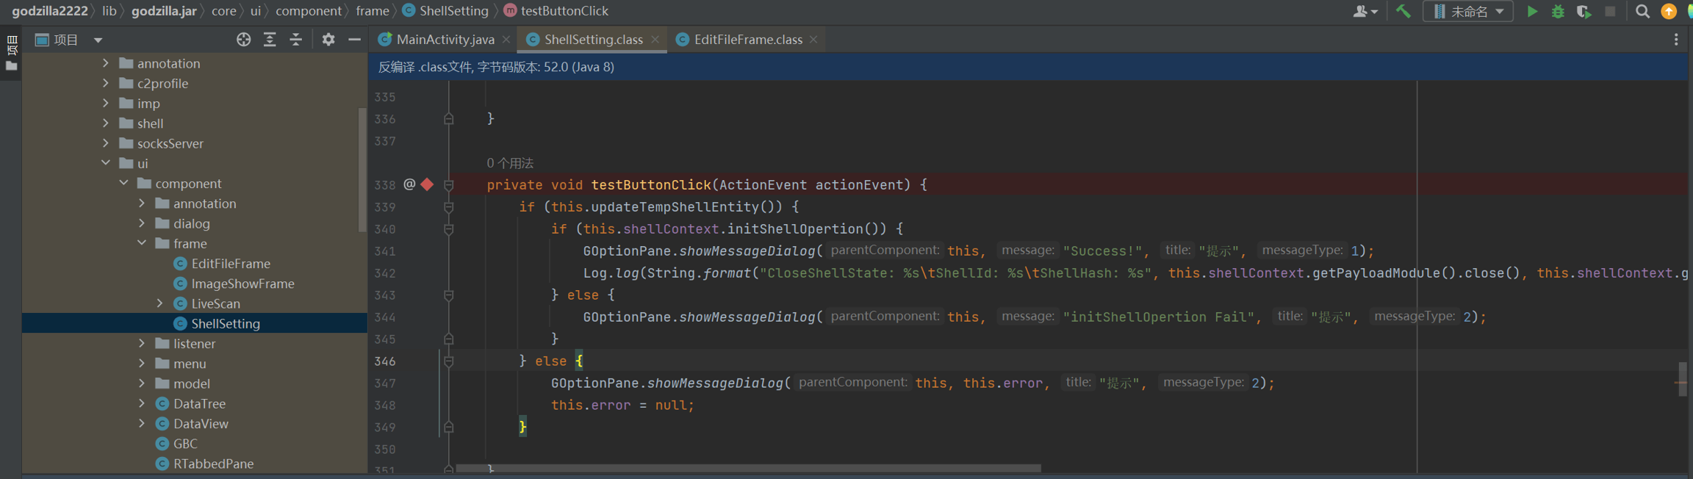
Task: Toggle the breakpoint on line 338
Action: (x=427, y=184)
